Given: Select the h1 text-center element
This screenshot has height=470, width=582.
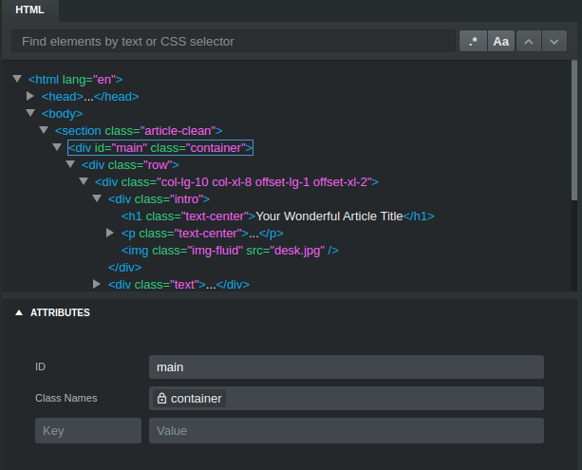Looking at the screenshot, I should click(277, 216).
